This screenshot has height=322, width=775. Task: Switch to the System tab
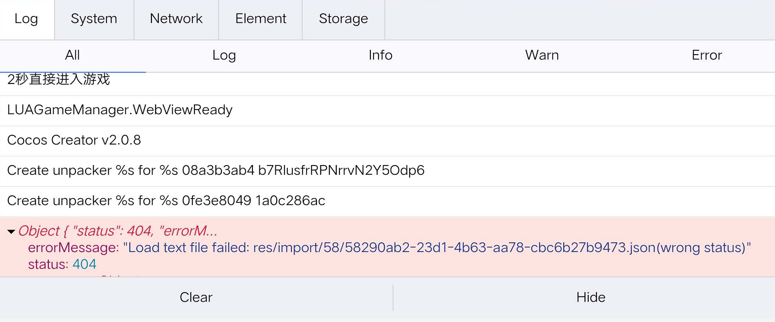pos(94,19)
